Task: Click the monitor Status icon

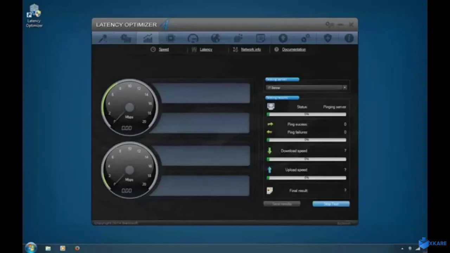Action: pos(271,106)
